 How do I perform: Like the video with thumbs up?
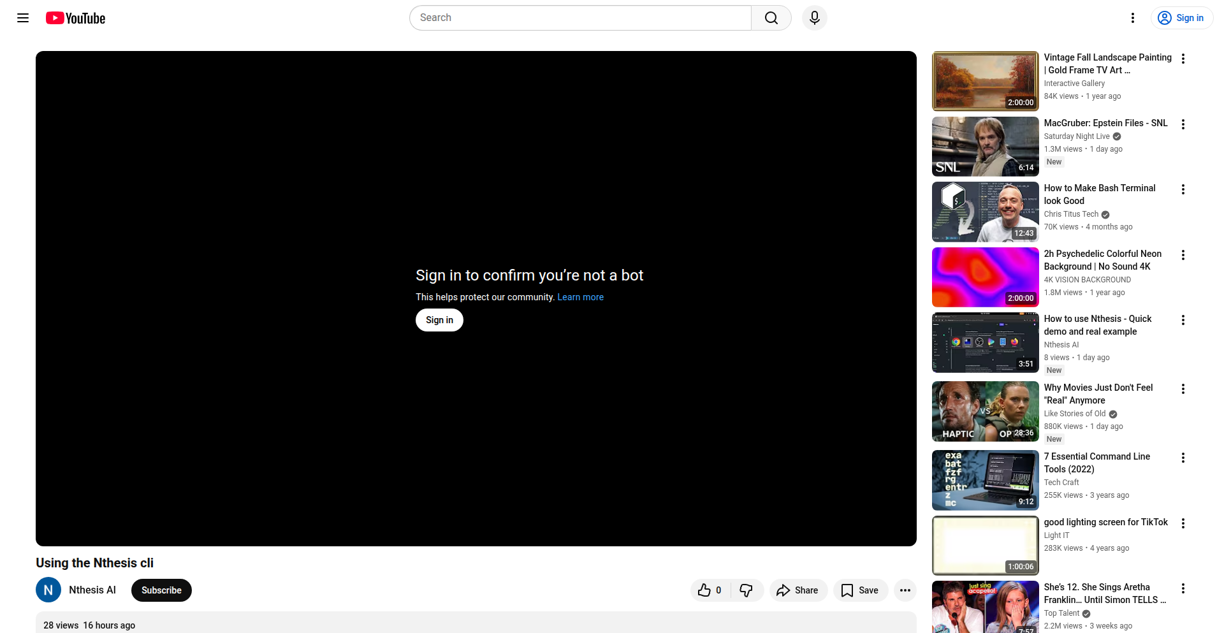tap(710, 590)
